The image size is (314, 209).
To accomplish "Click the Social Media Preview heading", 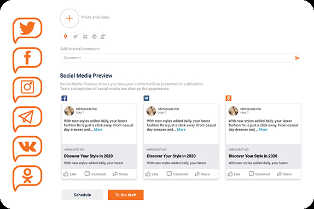I will click(86, 76).
